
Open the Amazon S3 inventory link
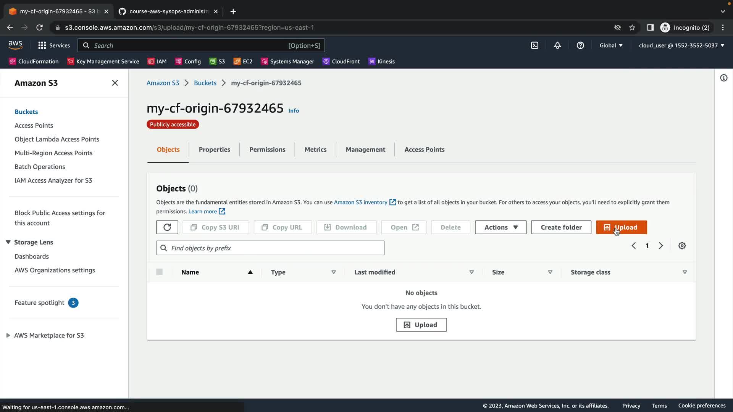[360, 202]
